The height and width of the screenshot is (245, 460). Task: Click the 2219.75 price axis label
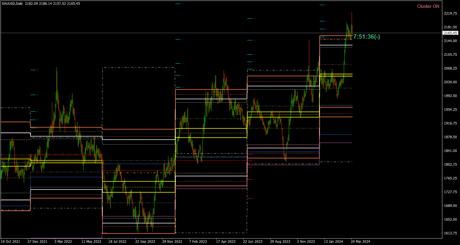pyautogui.click(x=450, y=13)
